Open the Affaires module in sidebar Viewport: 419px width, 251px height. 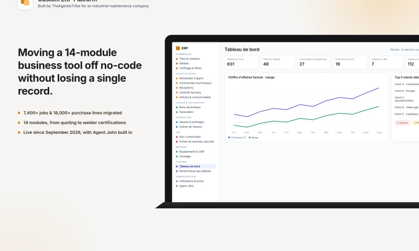pos(184,63)
